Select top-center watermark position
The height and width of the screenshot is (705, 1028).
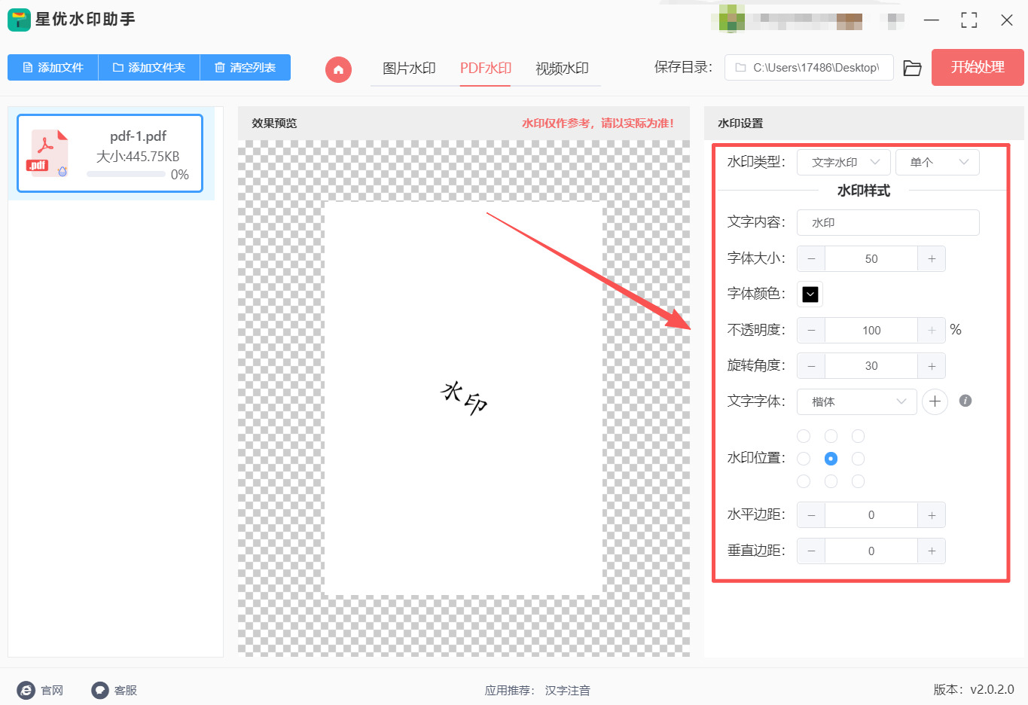831,436
